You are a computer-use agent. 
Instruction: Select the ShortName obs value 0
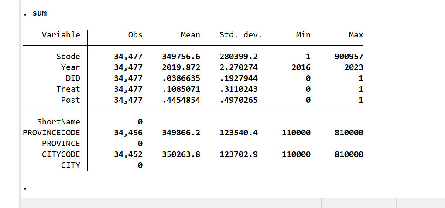click(140, 122)
